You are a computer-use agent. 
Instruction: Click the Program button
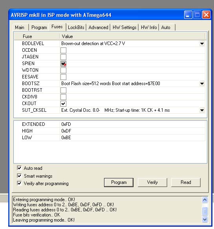click(x=119, y=182)
